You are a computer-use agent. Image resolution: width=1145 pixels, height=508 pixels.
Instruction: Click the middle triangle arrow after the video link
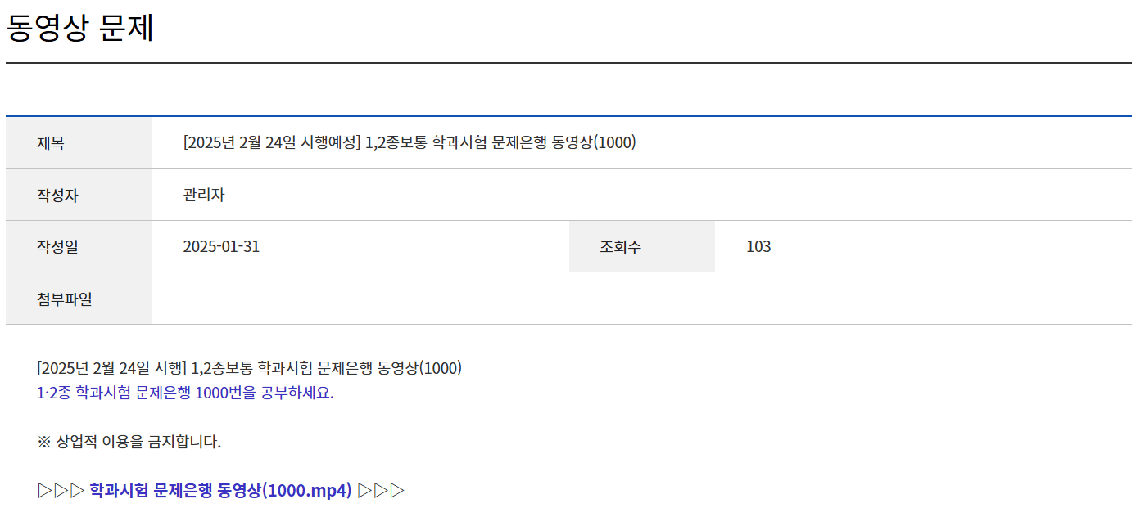pos(382,491)
